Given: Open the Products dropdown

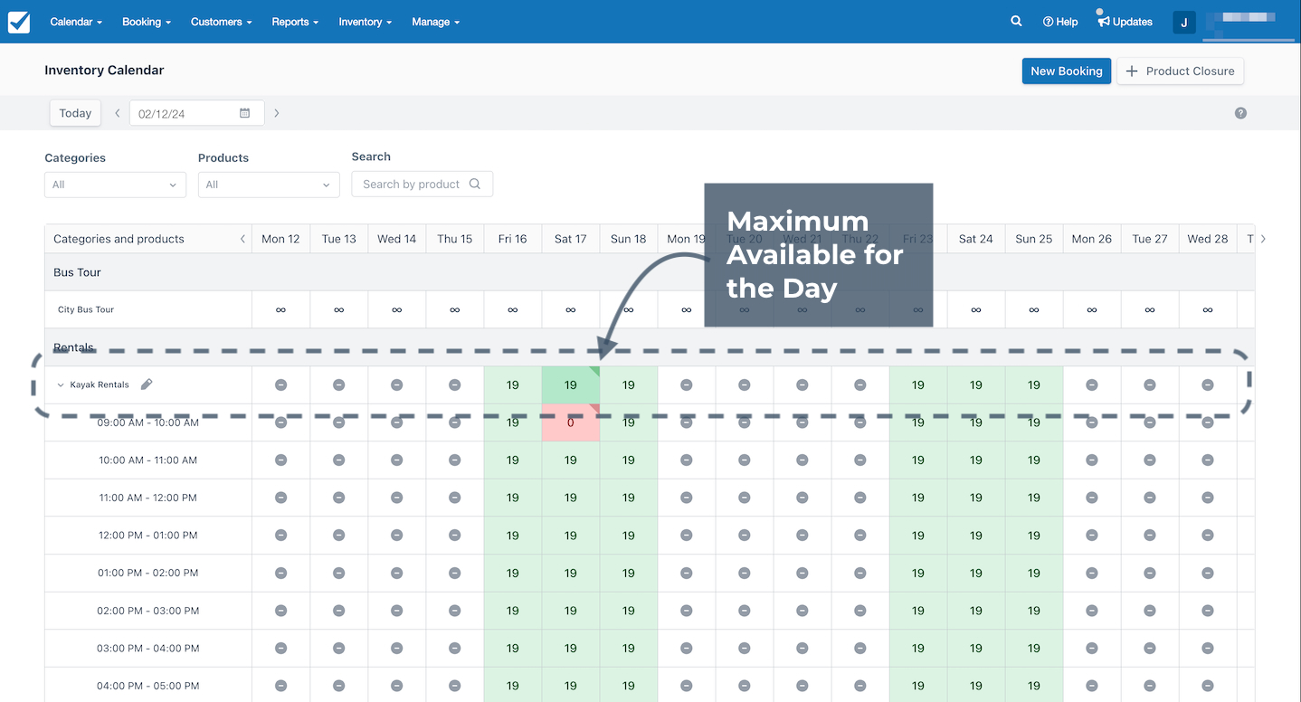Looking at the screenshot, I should 269,185.
